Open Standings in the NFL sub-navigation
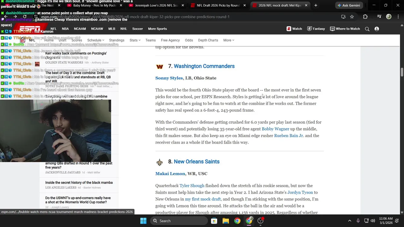This screenshot has height=227, width=404. (x=117, y=40)
